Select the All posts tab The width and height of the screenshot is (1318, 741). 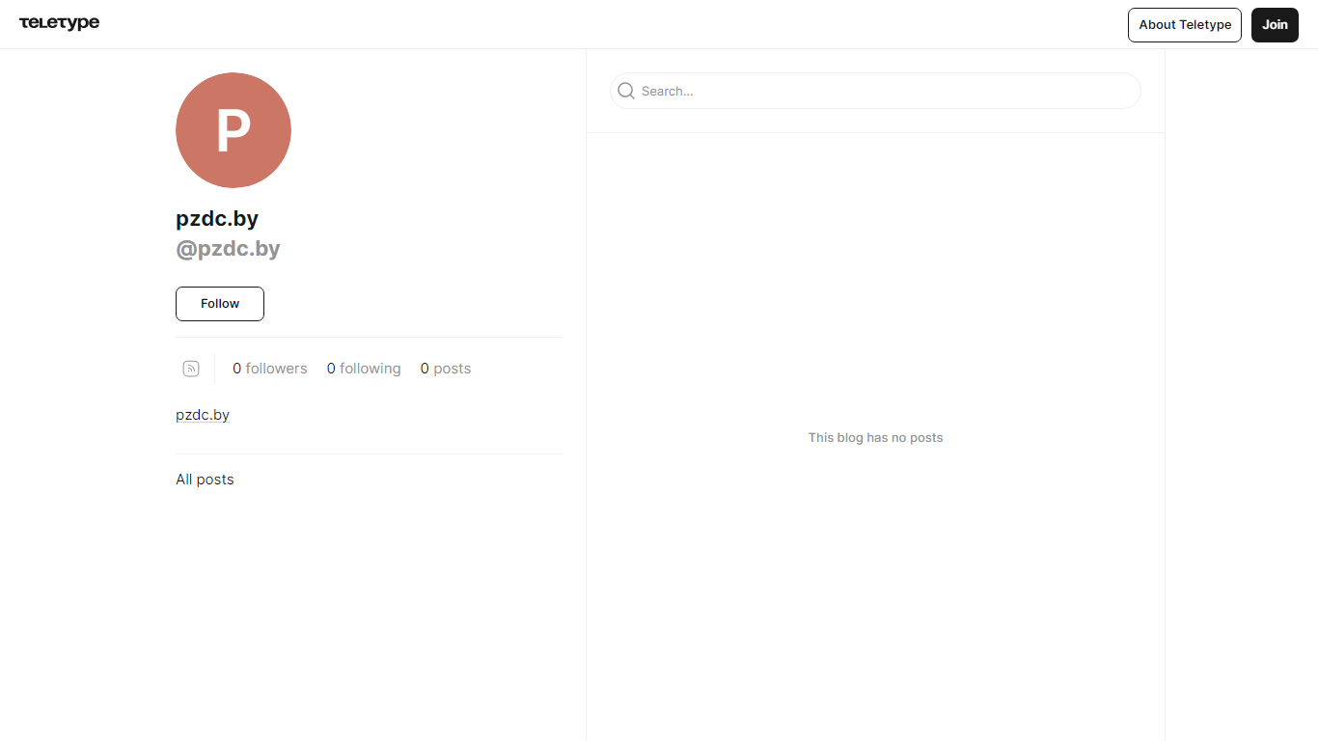(205, 480)
